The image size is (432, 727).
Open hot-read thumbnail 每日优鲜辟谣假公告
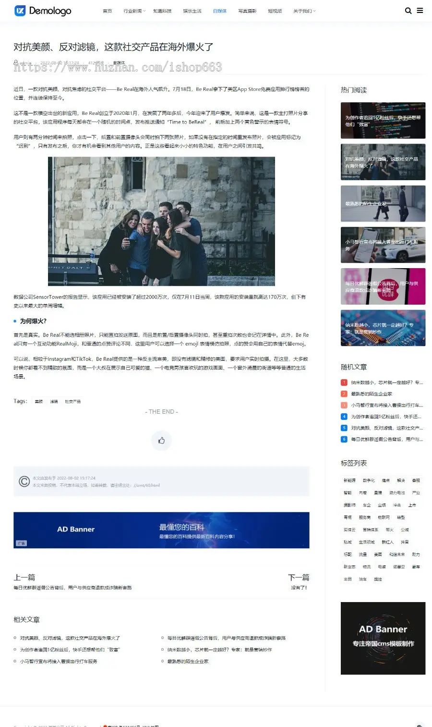pos(383,286)
